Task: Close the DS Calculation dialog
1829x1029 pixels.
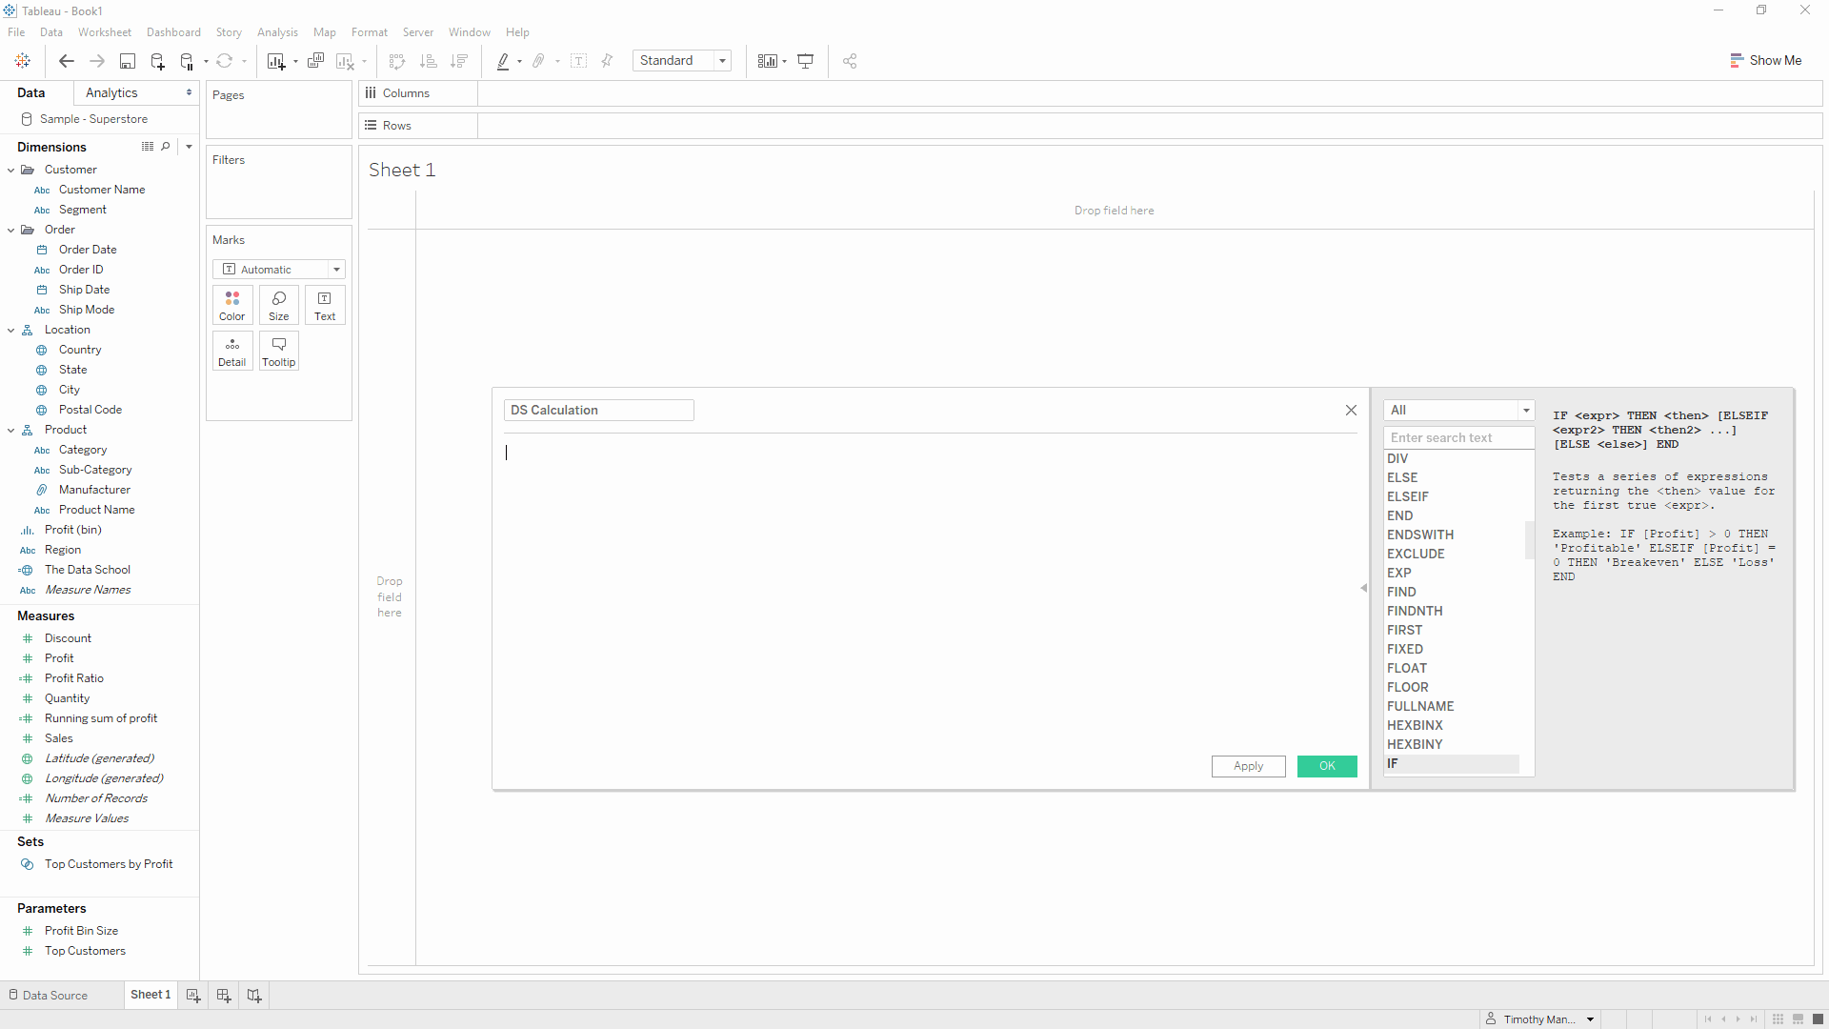Action: (1351, 411)
